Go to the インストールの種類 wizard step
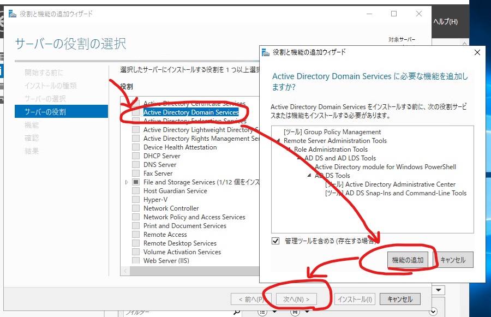Screen dimensions: 491x317 click(50, 86)
